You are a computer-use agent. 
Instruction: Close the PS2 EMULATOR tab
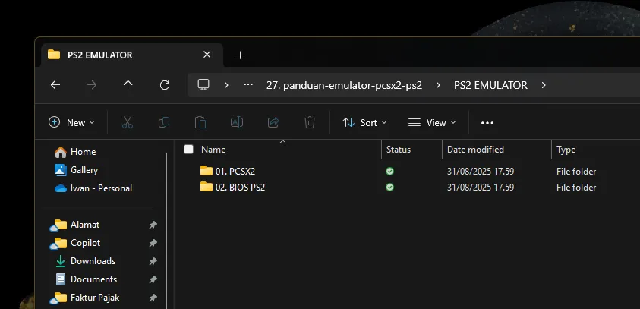click(x=207, y=55)
